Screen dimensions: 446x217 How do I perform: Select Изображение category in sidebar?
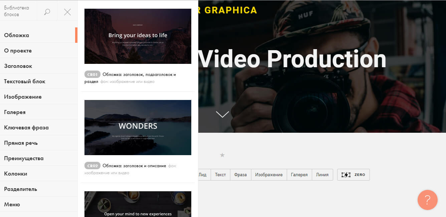39,97
